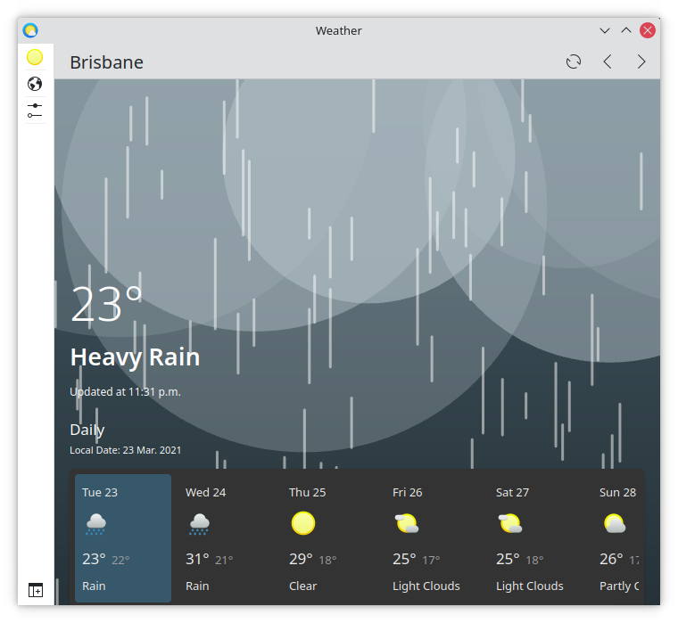Toggle the sidebar panel icon at bottom
The image size is (678, 623).
click(x=35, y=590)
